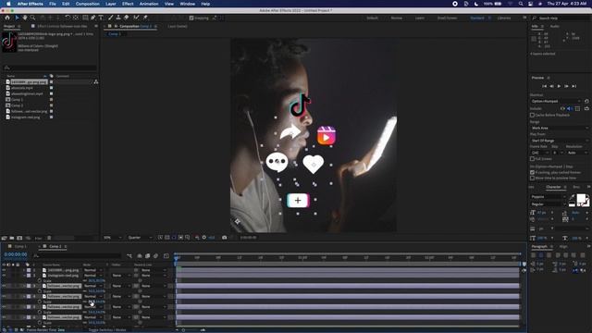
Task: Select the Puppet Pin tool
Action: pos(145,18)
